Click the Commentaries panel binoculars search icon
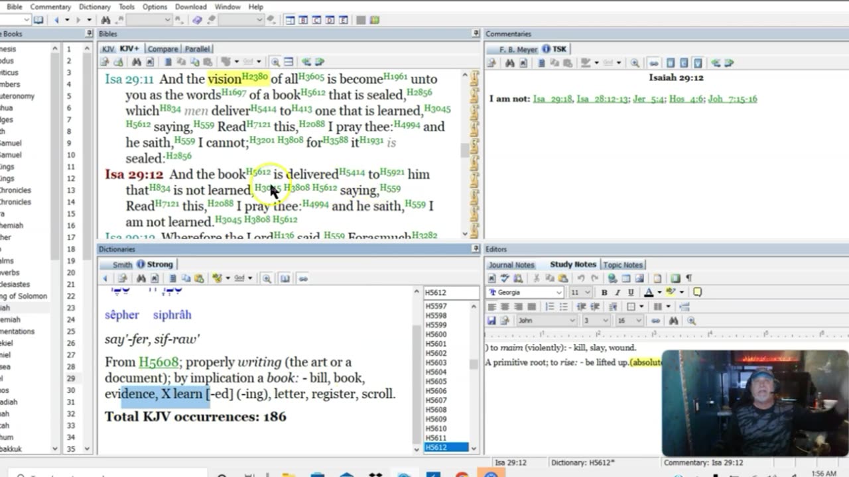The width and height of the screenshot is (849, 477). (x=509, y=63)
